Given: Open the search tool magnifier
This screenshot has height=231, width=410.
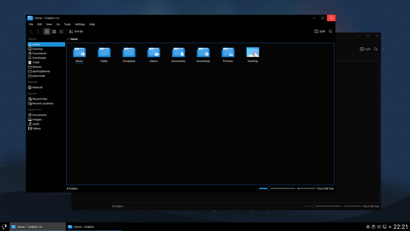Looking at the screenshot, I should click(x=331, y=31).
